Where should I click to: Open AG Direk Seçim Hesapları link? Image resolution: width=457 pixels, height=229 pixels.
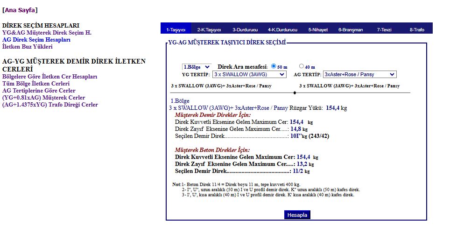pos(36,40)
